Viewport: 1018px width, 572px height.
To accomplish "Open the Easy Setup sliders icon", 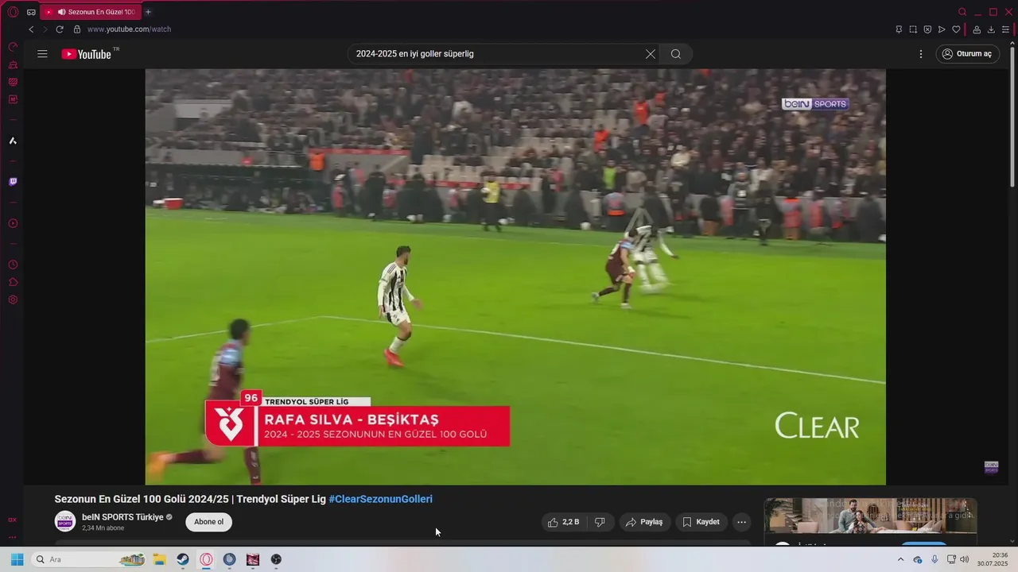I will pyautogui.click(x=1005, y=29).
